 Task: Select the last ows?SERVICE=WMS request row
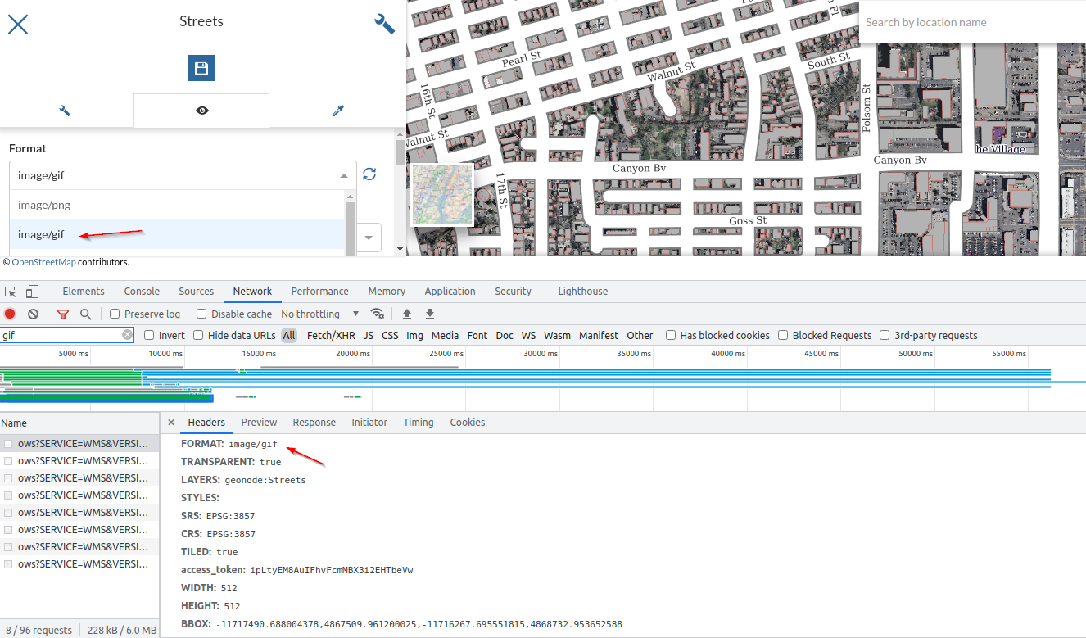[79, 564]
